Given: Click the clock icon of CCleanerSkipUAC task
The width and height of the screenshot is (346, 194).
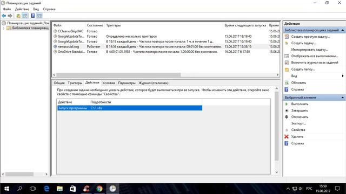Looking at the screenshot, I should (x=55, y=31).
